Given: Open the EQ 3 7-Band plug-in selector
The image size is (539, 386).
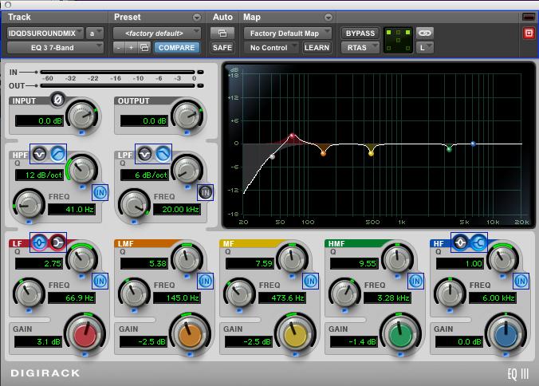Looking at the screenshot, I should coord(55,47).
